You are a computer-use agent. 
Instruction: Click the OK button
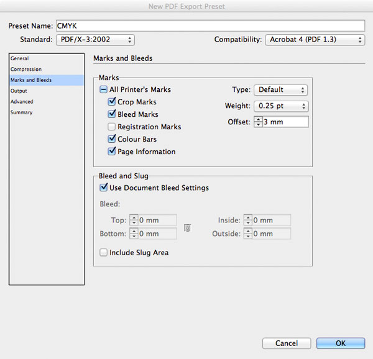pyautogui.click(x=341, y=343)
